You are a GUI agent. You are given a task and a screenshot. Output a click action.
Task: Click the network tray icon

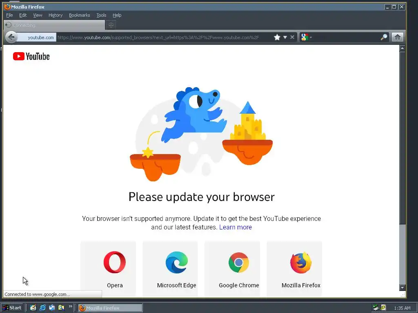pos(376,308)
